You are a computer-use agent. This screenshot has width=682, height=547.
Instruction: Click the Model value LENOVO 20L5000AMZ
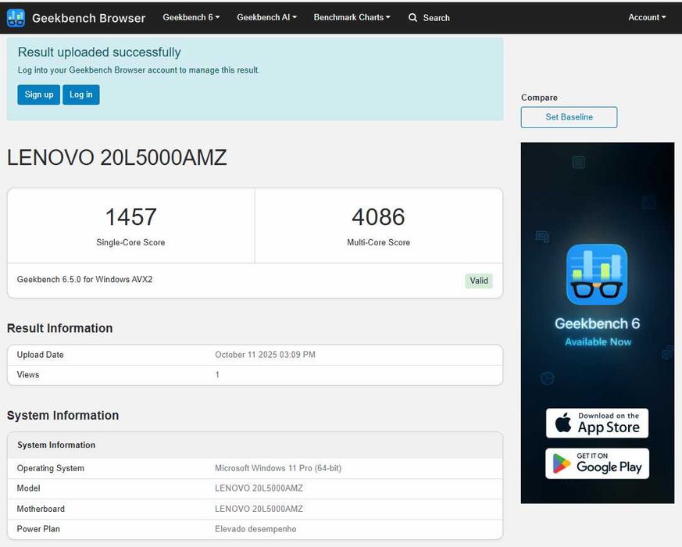point(259,488)
